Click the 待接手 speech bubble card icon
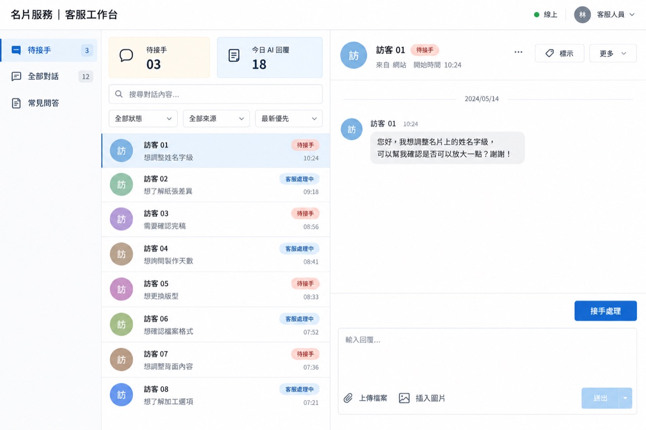The image size is (646, 430). pos(126,55)
